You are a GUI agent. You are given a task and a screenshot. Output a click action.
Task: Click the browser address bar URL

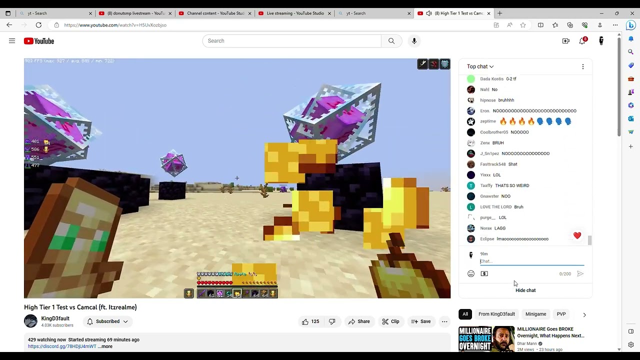(x=115, y=25)
